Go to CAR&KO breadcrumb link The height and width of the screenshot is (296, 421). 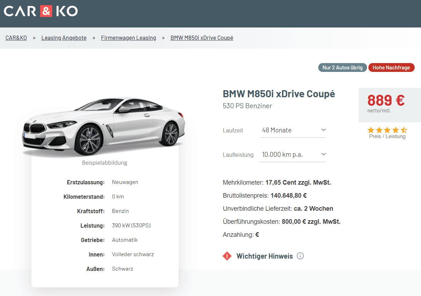pos(16,38)
